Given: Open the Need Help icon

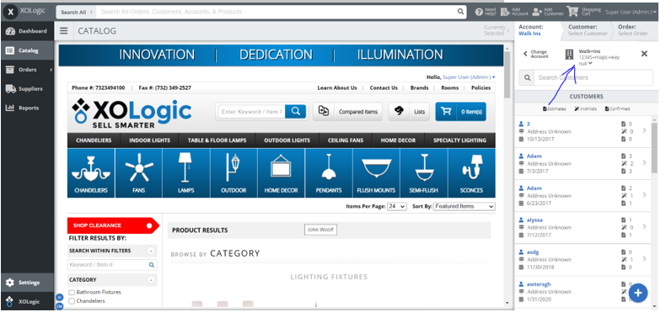Looking at the screenshot, I should point(479,12).
